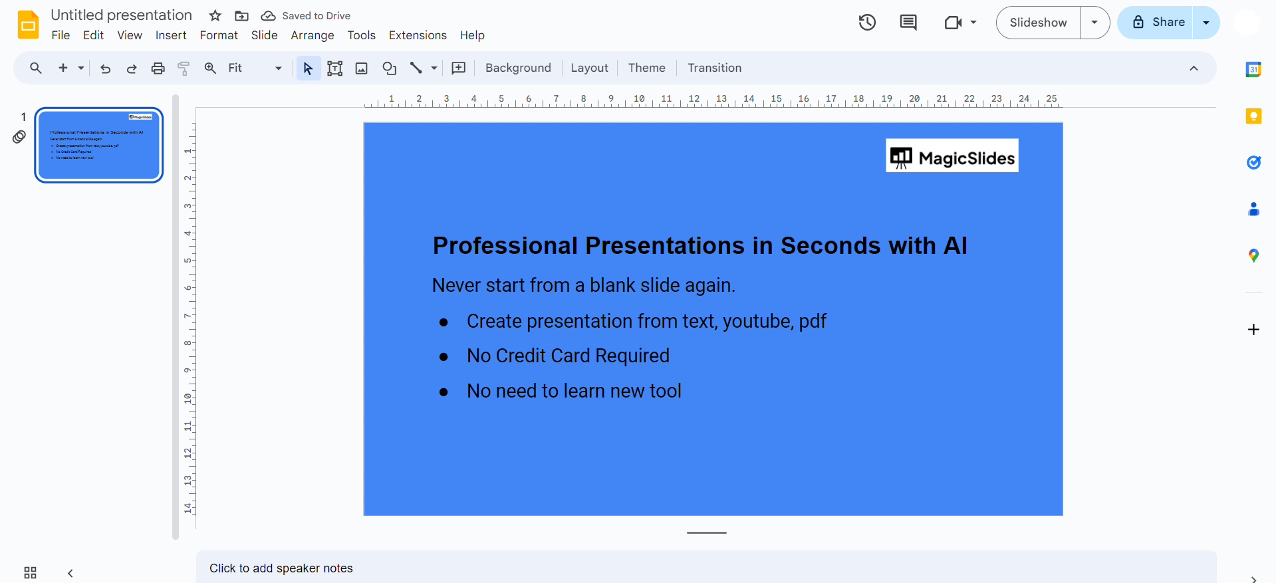This screenshot has height=583, width=1276.
Task: Select the paint format tool
Action: (x=184, y=68)
